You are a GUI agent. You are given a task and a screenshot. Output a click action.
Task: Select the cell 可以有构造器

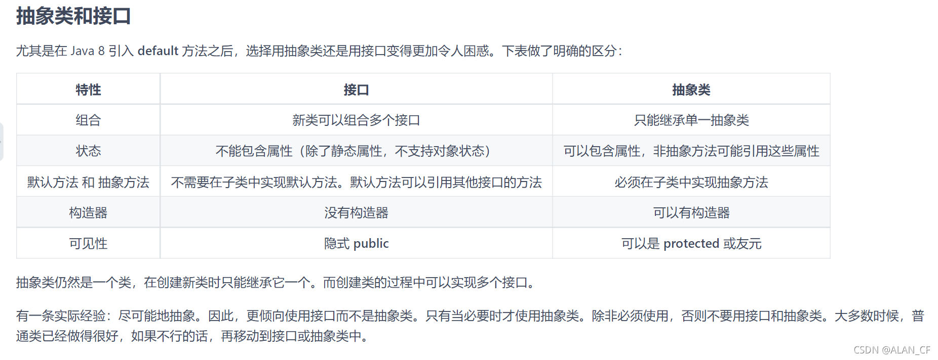[x=691, y=212]
